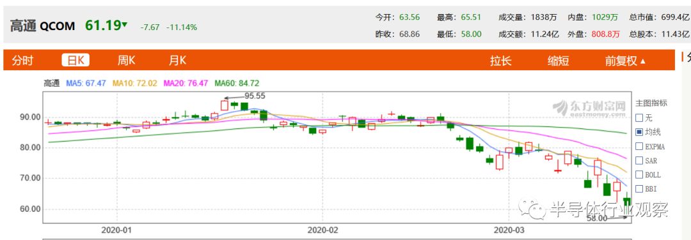The image size is (691, 240).
Task: Enable the SAR indicator checkbox
Action: tap(639, 160)
